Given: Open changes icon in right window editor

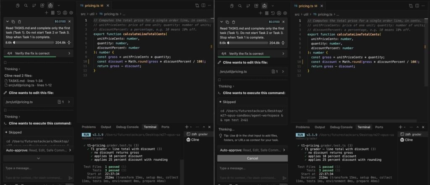Looking at the screenshot, I should coord(411,6).
